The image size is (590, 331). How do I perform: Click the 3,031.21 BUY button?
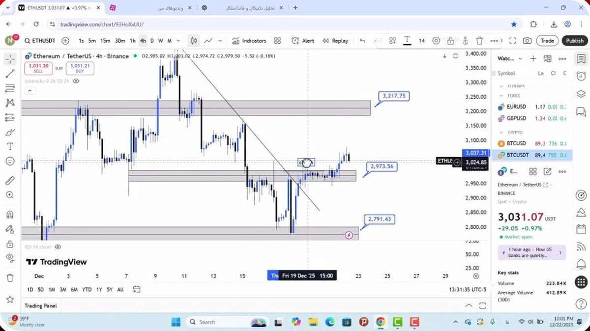(80, 68)
